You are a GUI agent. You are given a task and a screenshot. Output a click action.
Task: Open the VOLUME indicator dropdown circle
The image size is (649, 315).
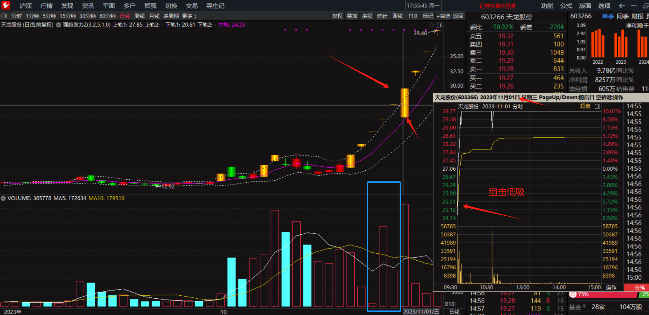click(x=3, y=198)
